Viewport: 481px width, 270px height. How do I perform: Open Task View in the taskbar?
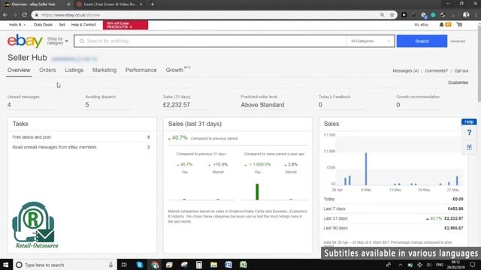(124, 265)
